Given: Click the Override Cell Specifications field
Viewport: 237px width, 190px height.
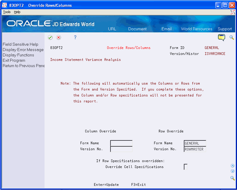Looking at the screenshot, I should pos(186,167).
